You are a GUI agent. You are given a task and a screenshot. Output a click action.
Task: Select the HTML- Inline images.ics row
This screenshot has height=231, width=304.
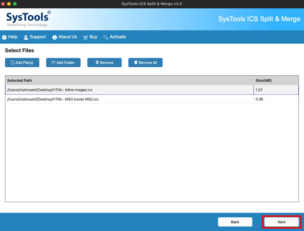(152, 90)
